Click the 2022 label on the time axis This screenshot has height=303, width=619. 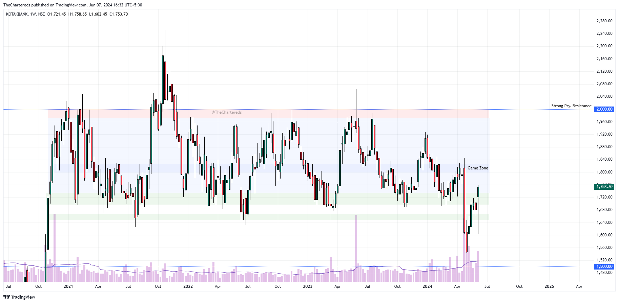[x=188, y=286]
